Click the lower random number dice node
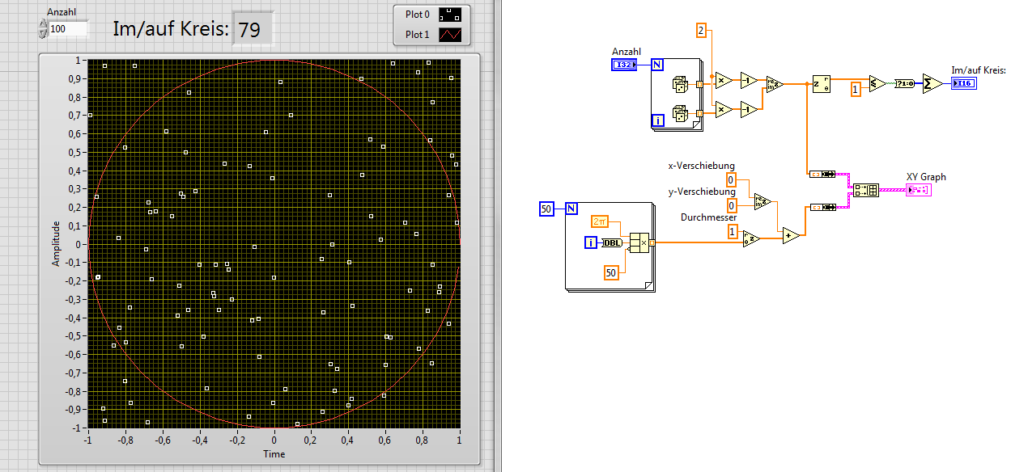1028x472 pixels. click(680, 114)
